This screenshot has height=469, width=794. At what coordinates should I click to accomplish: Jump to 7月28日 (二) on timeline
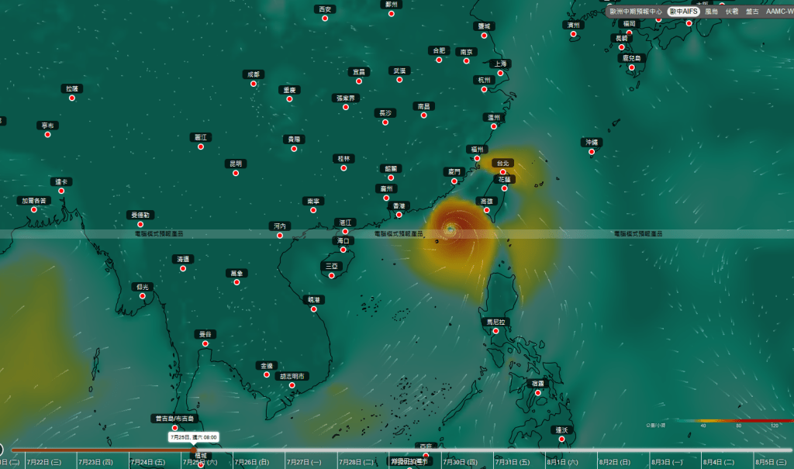(356, 462)
